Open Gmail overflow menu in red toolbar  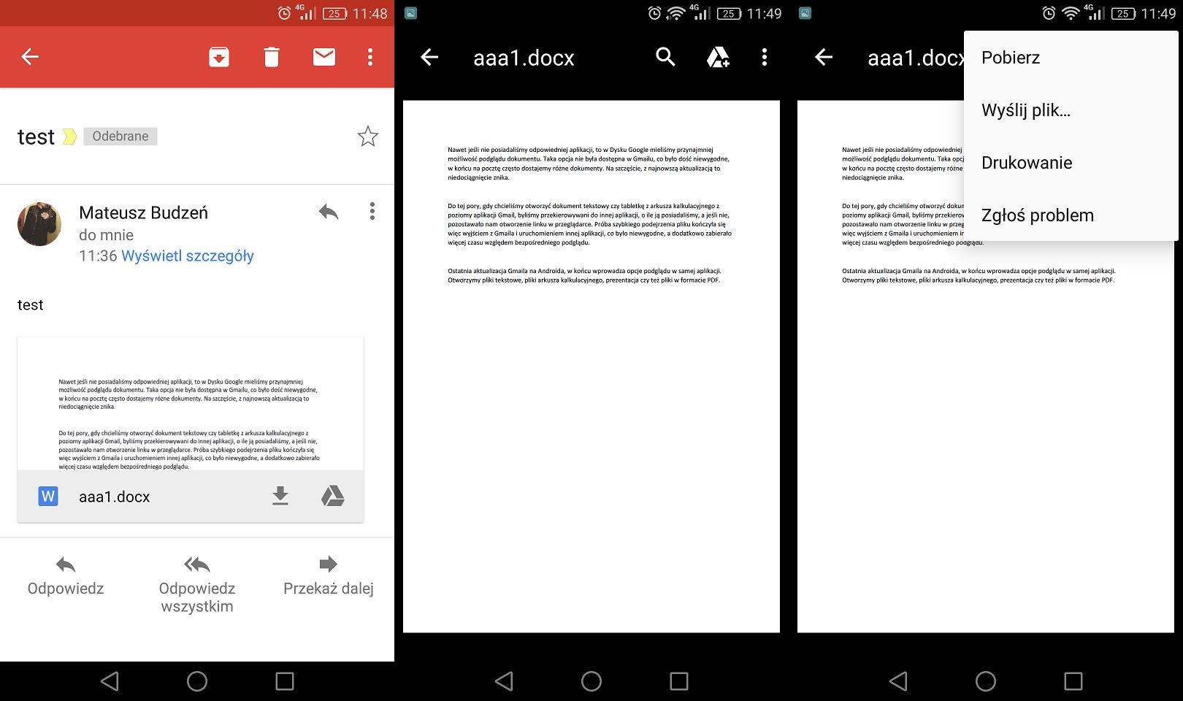370,57
